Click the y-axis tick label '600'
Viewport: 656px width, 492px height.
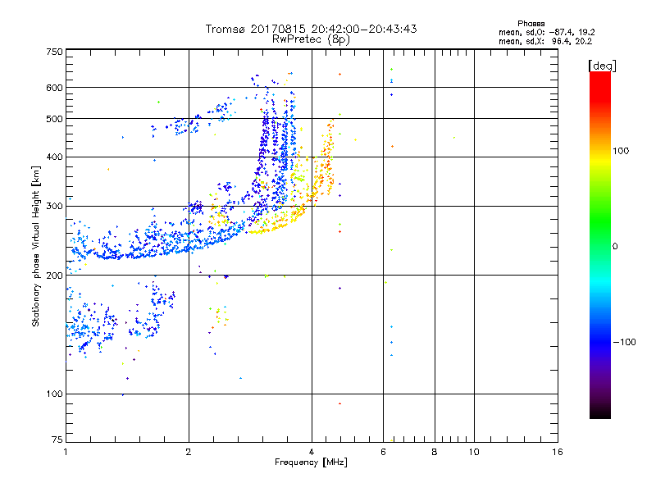pos(54,88)
